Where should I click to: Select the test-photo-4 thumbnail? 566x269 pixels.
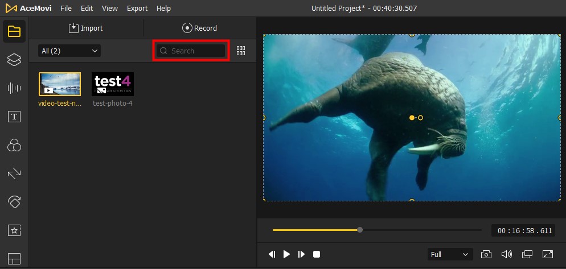(x=113, y=84)
